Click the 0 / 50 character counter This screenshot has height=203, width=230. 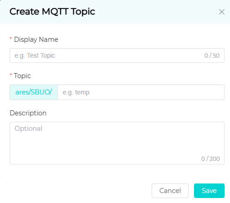pos(212,56)
